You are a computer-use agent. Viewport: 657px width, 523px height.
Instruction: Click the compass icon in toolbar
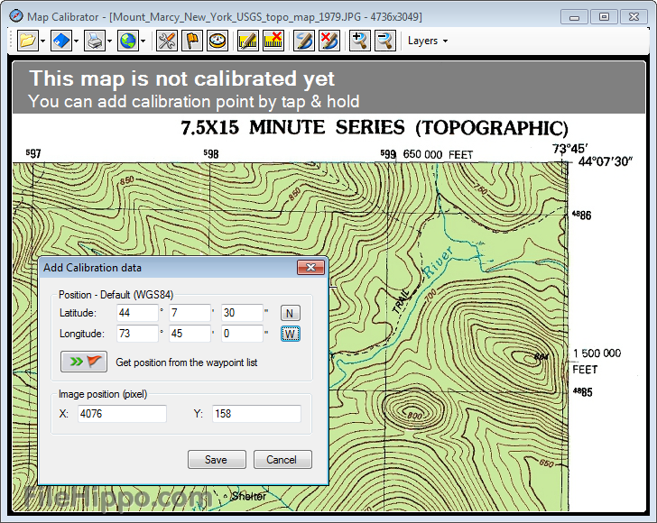pos(217,41)
